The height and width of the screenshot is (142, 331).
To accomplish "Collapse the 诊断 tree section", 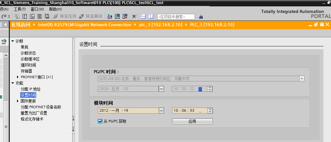I will pyautogui.click(x=12, y=41).
